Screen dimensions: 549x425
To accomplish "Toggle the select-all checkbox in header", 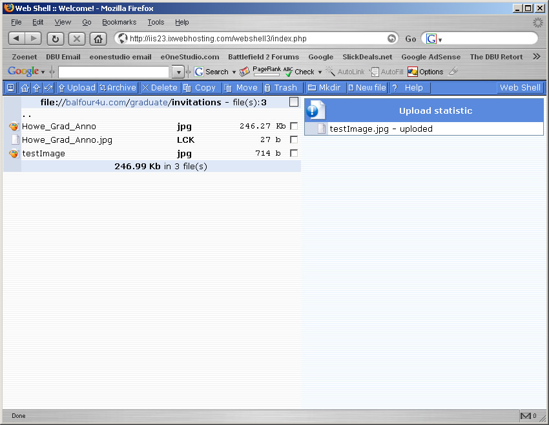I will [x=294, y=102].
